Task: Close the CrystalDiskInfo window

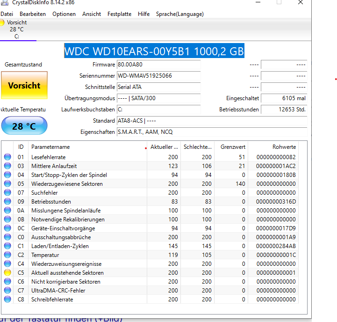Action: coord(301,2)
